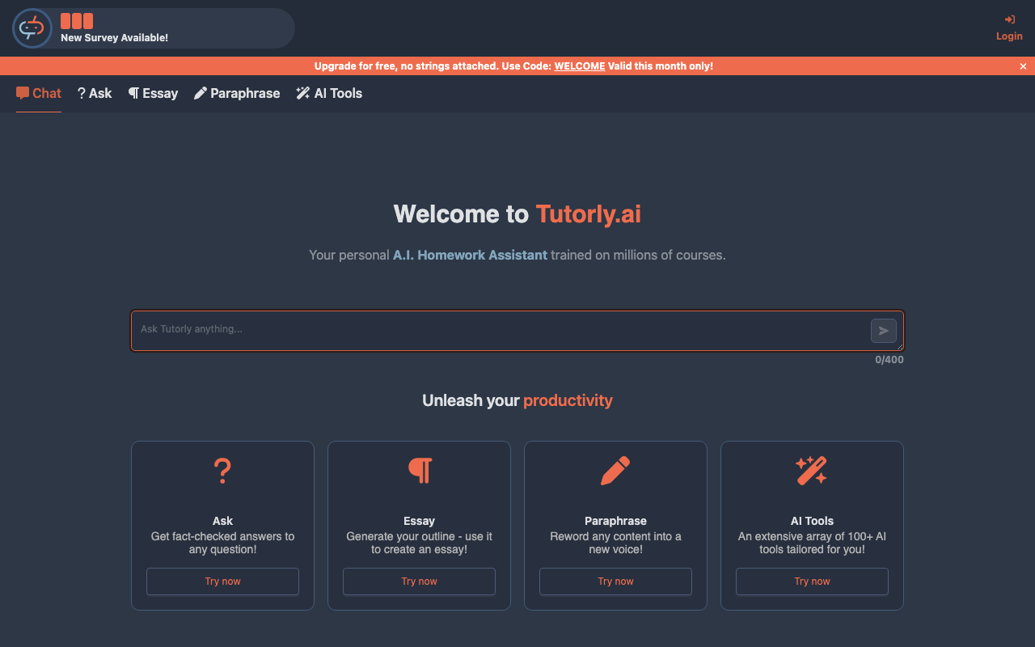Click the paragraph icon in Essay card
Image resolution: width=1035 pixels, height=647 pixels.
[x=419, y=470]
